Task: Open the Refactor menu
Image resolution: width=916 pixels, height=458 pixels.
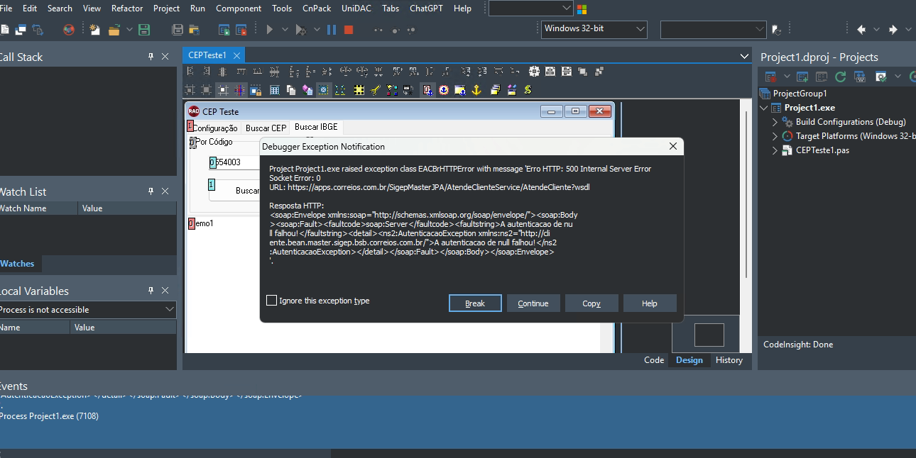Action: tap(127, 9)
